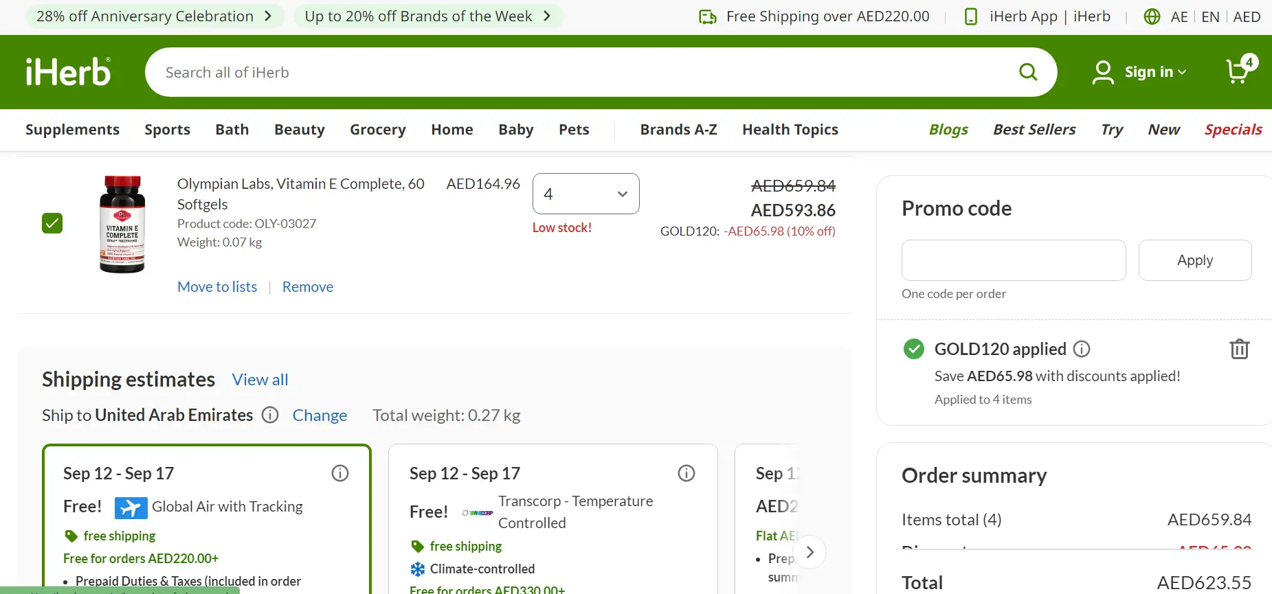Open the Baby menu
The height and width of the screenshot is (594, 1272).
point(516,130)
